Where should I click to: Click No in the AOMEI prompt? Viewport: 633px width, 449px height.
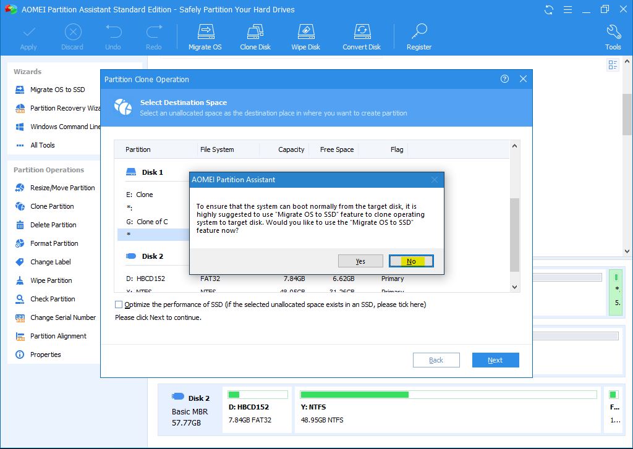pos(411,261)
